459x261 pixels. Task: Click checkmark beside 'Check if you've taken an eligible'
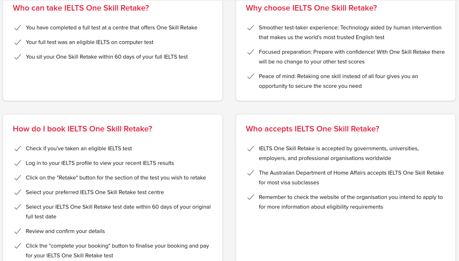pos(17,149)
